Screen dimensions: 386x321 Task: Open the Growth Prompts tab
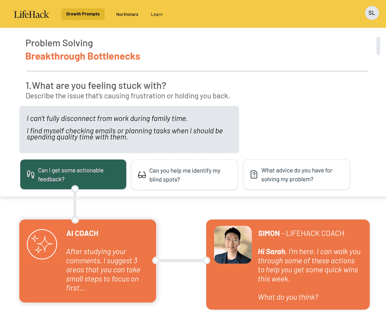83,14
